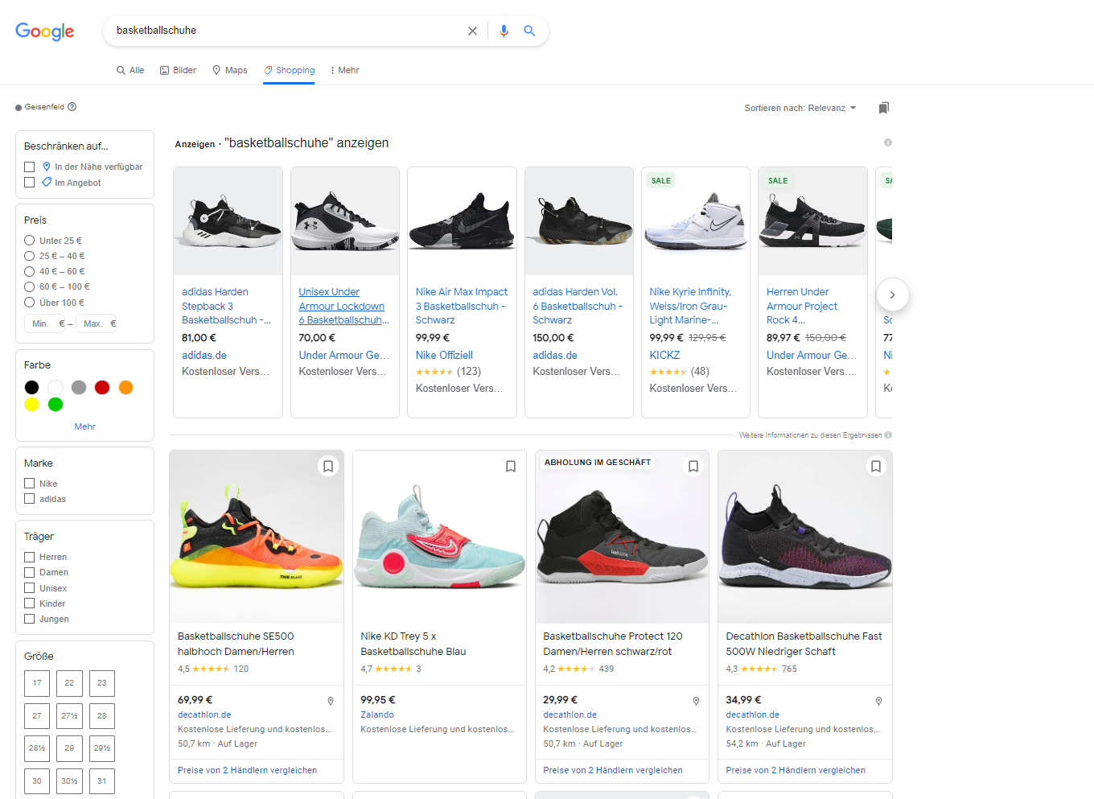Check the Jungen filter

tap(30, 619)
